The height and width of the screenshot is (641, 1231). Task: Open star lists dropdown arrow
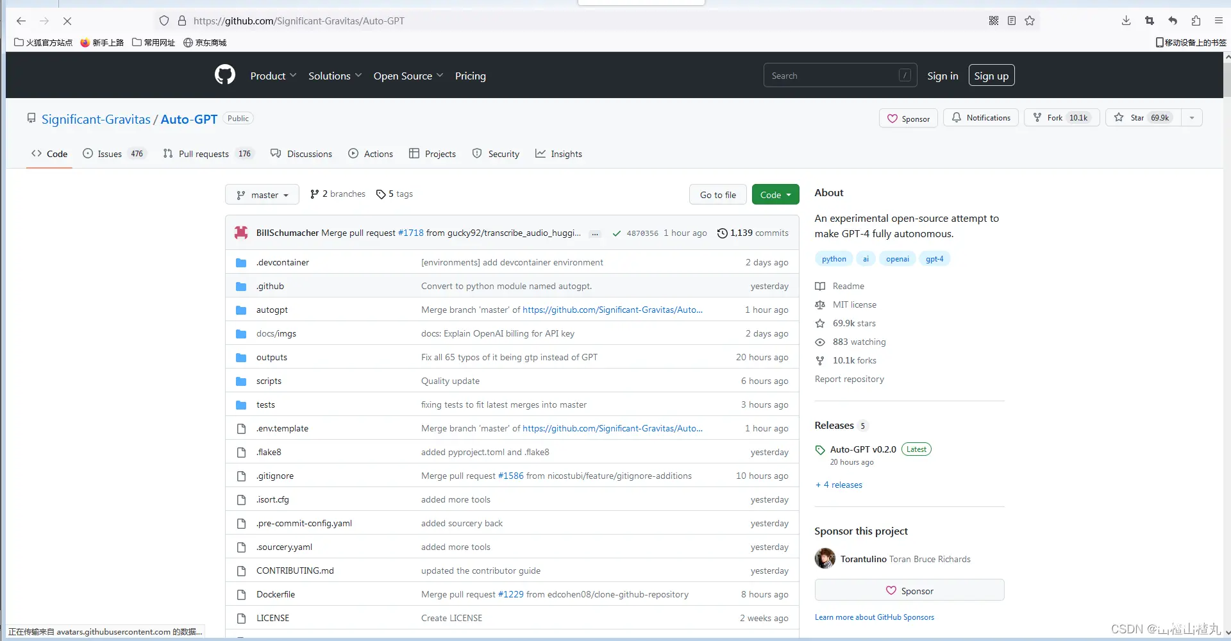click(1192, 118)
